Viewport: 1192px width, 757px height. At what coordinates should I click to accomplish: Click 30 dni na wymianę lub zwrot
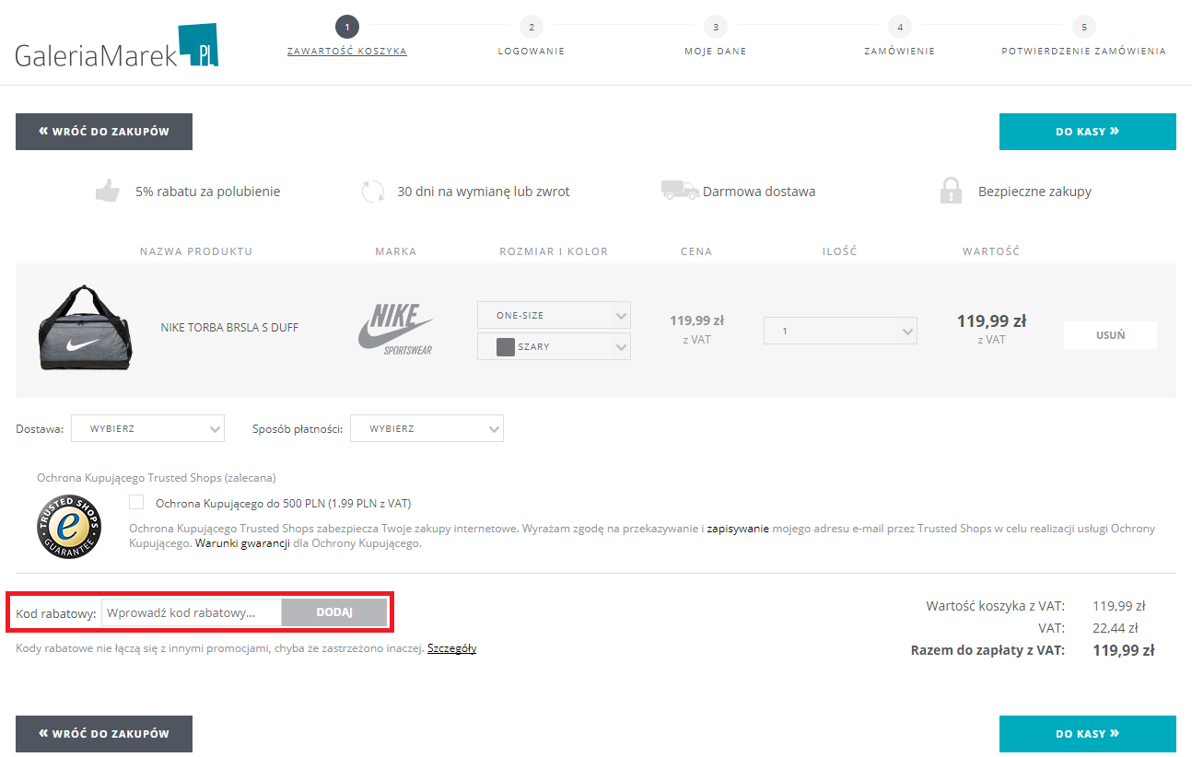click(x=484, y=192)
